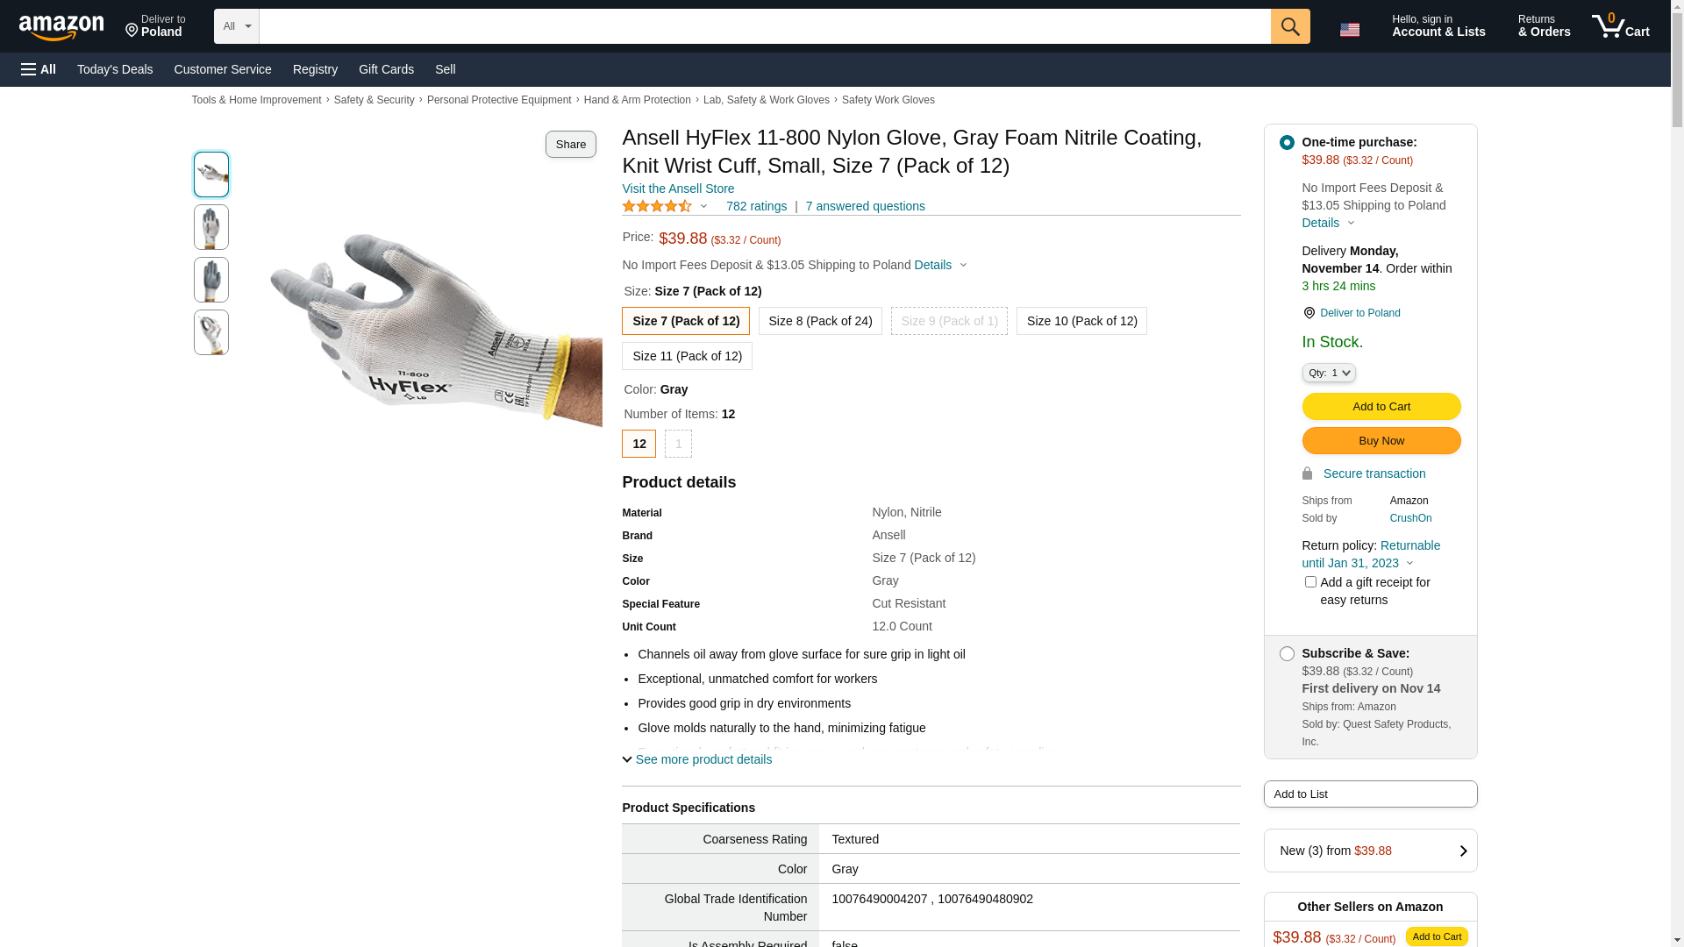The width and height of the screenshot is (1684, 947).
Task: Select the second glove thumbnail image
Action: click(211, 227)
